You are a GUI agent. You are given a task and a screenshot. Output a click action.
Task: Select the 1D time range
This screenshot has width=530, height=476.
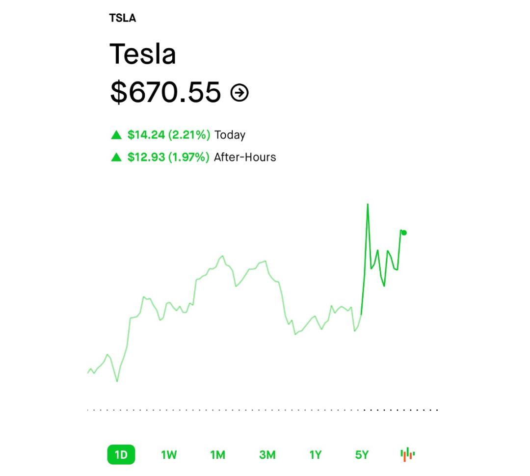121,455
